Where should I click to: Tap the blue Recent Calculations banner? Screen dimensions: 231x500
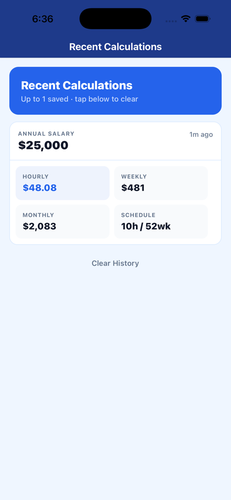(x=115, y=90)
